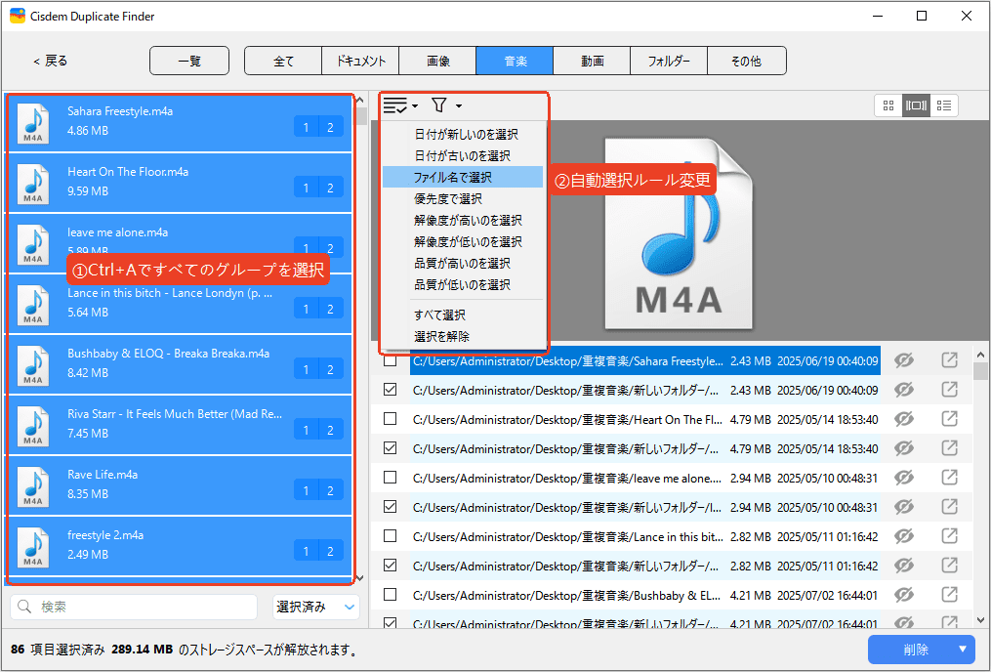This screenshot has width=991, height=672.
Task: Expand the 選択済み dropdown
Action: pyautogui.click(x=316, y=607)
